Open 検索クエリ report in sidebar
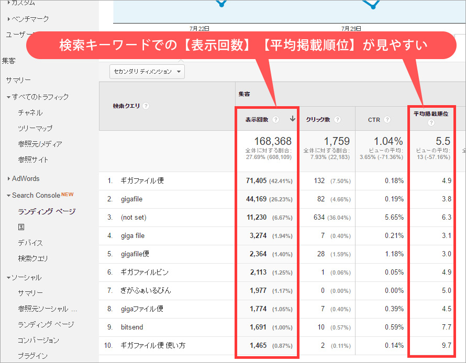The width and height of the screenshot is (466, 363). pyautogui.click(x=33, y=258)
